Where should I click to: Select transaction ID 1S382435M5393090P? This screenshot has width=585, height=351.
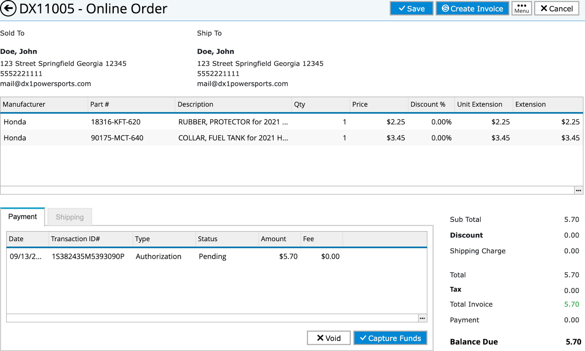pos(88,257)
